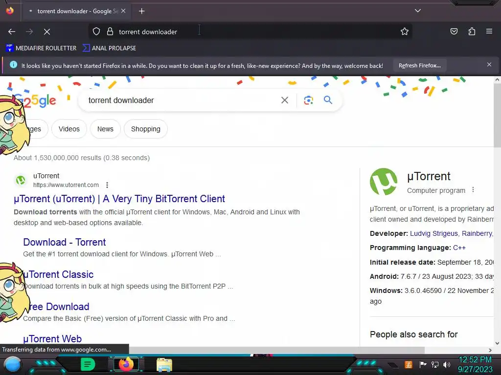
Task: Close the torrent downloader Google tab
Action: (123, 11)
